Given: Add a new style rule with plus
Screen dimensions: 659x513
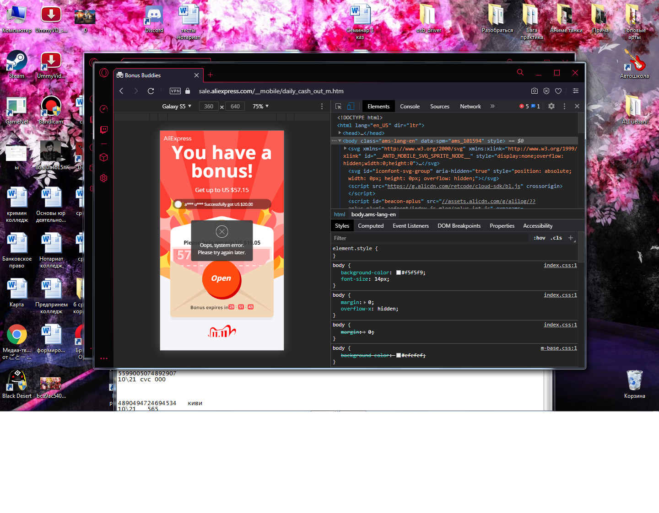Looking at the screenshot, I should tap(571, 238).
